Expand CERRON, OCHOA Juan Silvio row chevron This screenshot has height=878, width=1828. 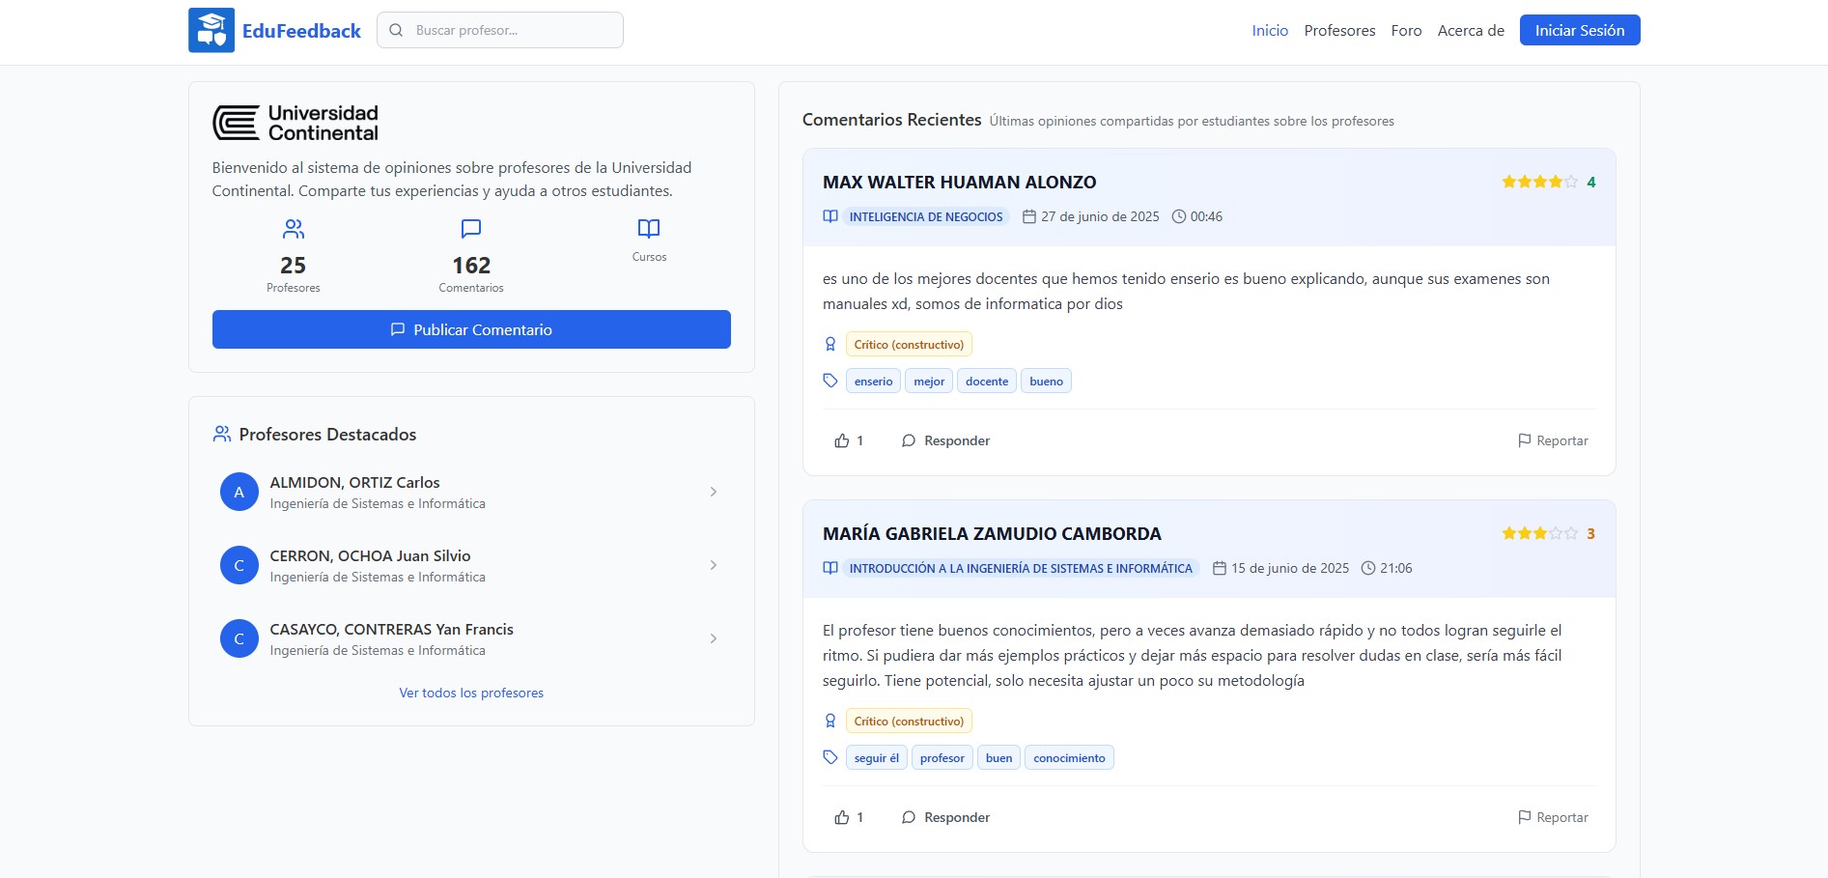point(714,565)
